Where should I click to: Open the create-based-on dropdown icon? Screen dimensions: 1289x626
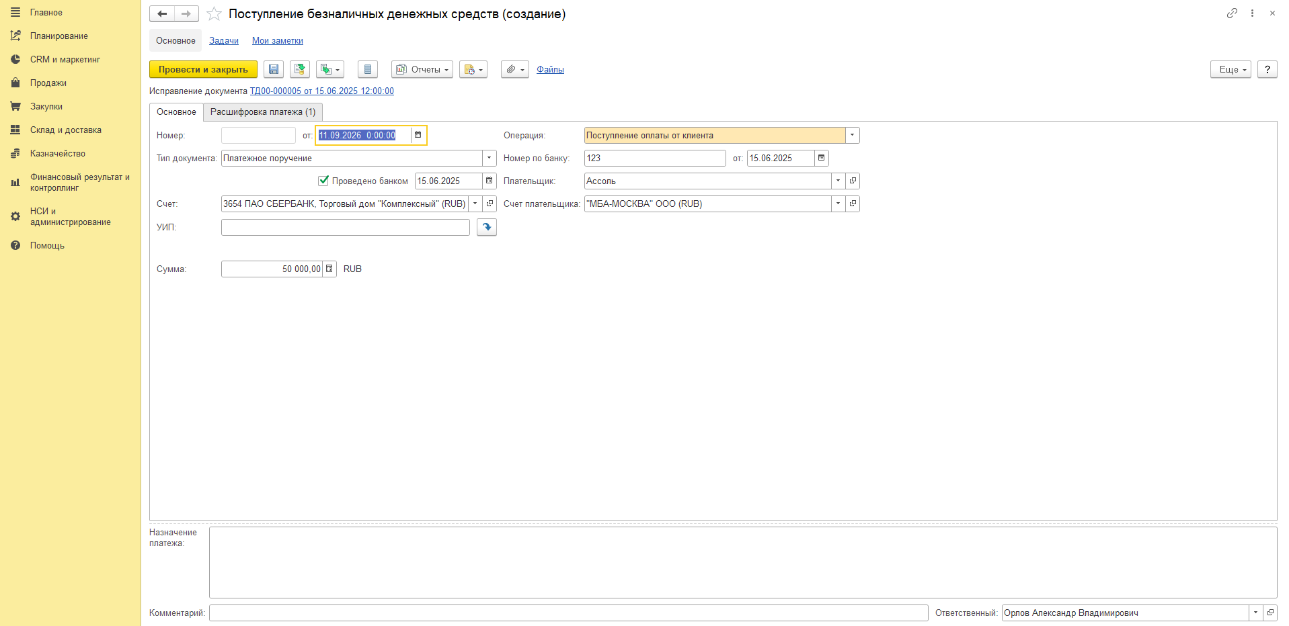[x=330, y=69]
